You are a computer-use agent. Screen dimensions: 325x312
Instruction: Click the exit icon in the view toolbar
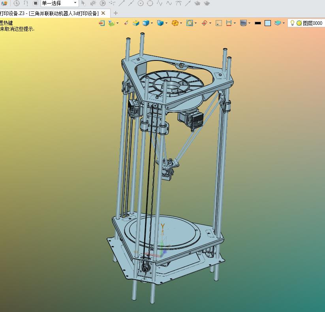pos(102,23)
